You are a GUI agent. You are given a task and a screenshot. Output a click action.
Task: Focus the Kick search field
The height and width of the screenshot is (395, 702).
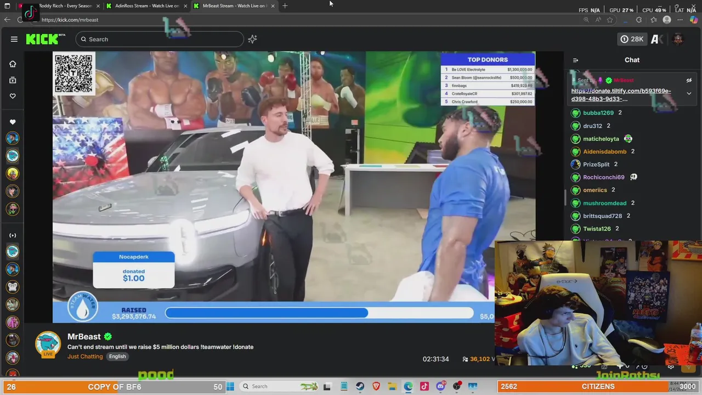point(160,39)
